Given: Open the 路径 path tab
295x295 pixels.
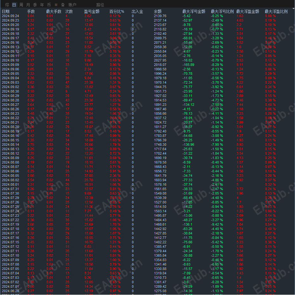Looking at the screenshot, I should pyautogui.click(x=100, y=5).
